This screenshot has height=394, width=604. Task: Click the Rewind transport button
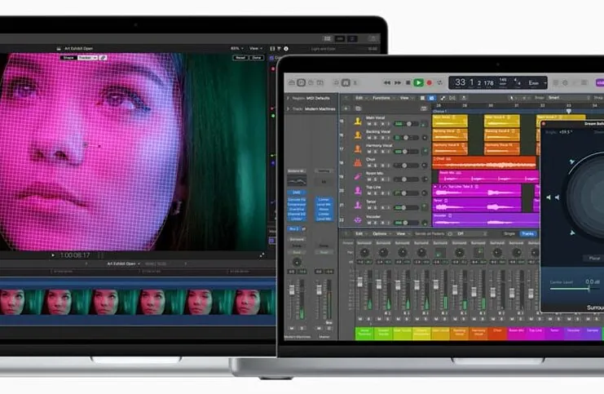click(x=387, y=82)
